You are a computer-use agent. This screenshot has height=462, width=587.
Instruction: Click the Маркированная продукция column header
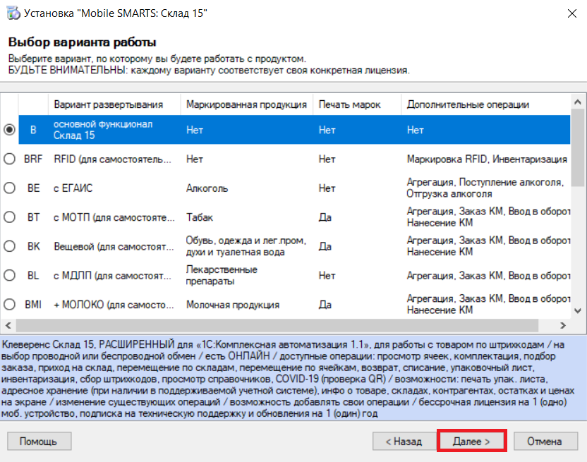click(247, 104)
